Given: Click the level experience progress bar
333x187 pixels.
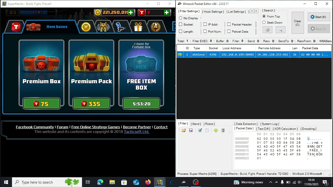Looking at the screenshot, I should 38,12.
